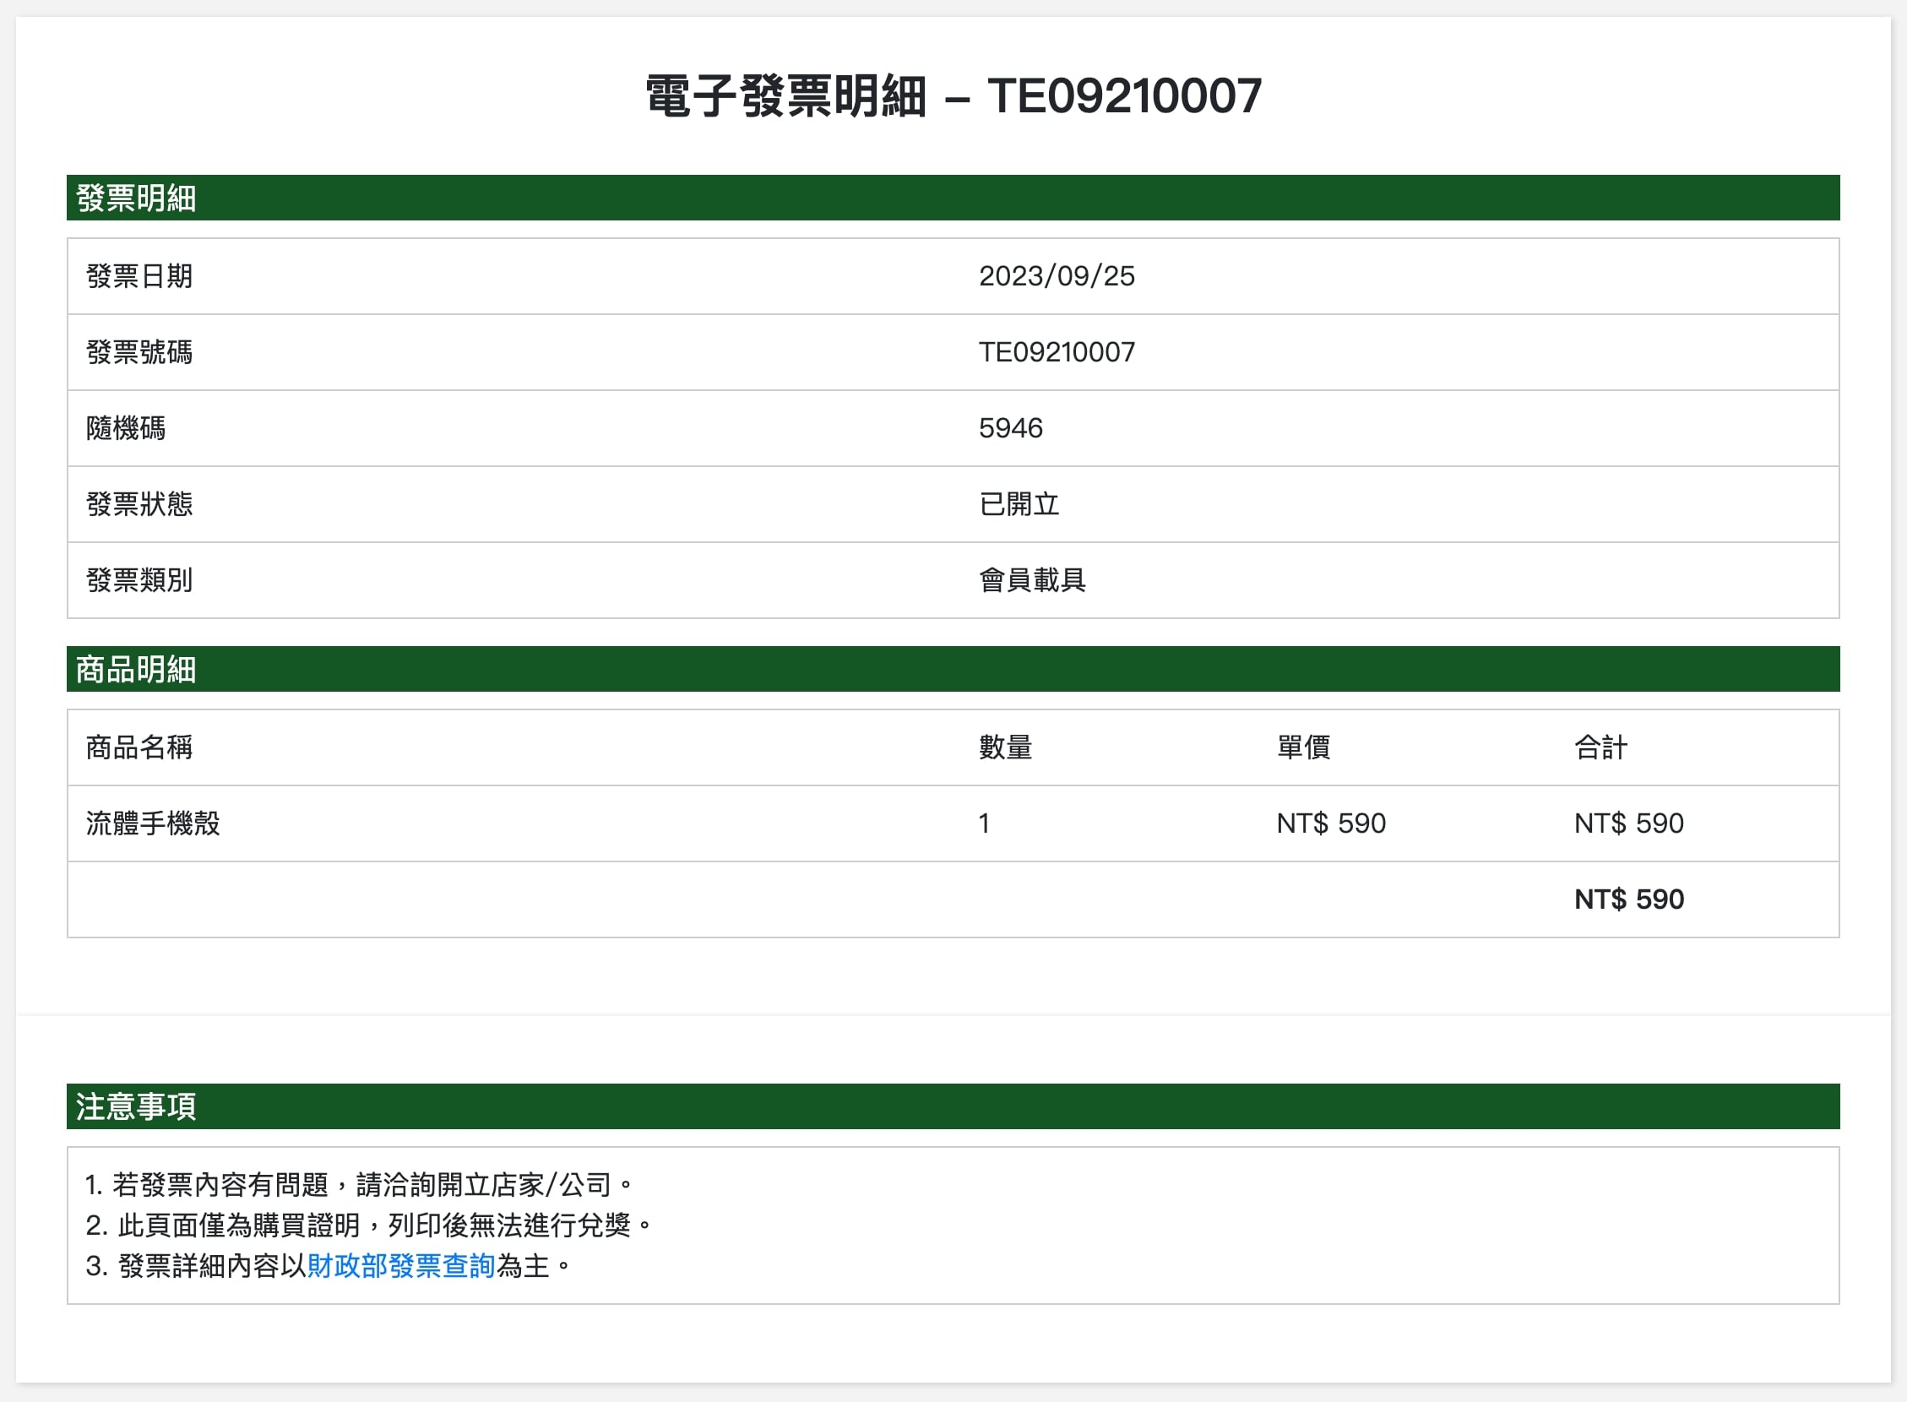The width and height of the screenshot is (1907, 1402).
Task: Click the invoice number TE09210007 in the table
Action: 1057,352
